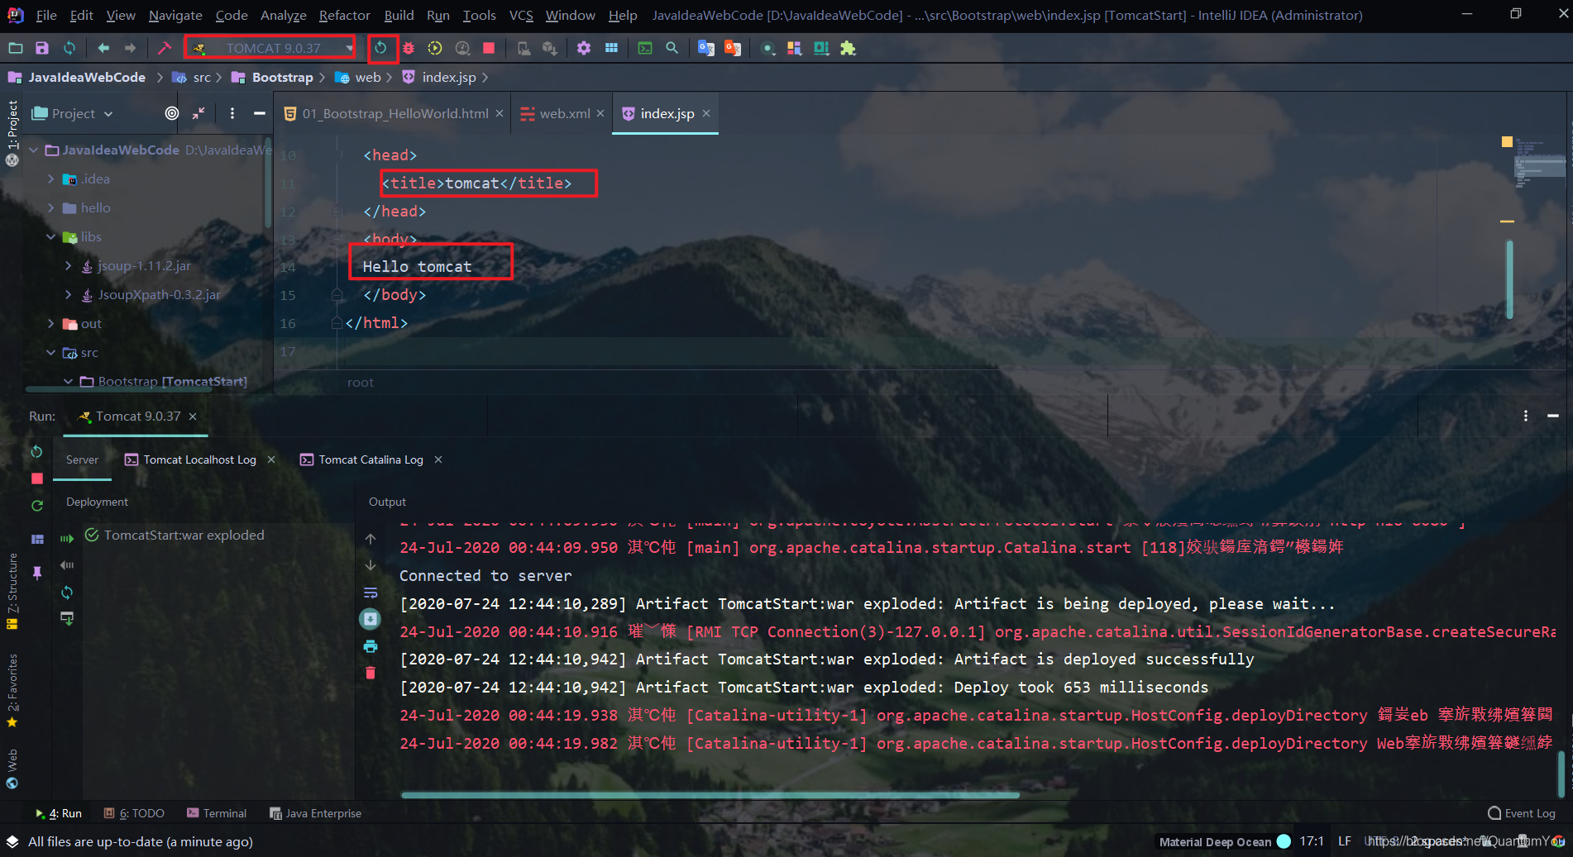
Task: Toggle the 2: Favorites tool window
Action: (x=12, y=690)
